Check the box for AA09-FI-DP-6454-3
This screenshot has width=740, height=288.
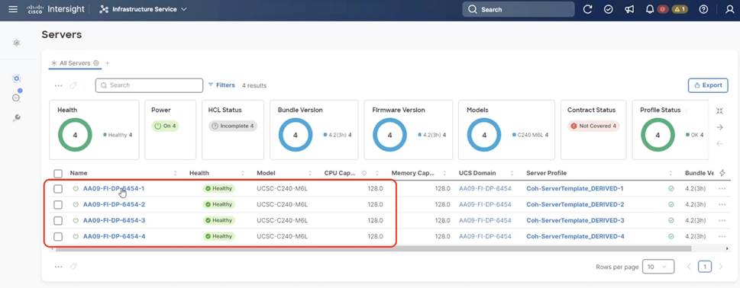coord(58,221)
